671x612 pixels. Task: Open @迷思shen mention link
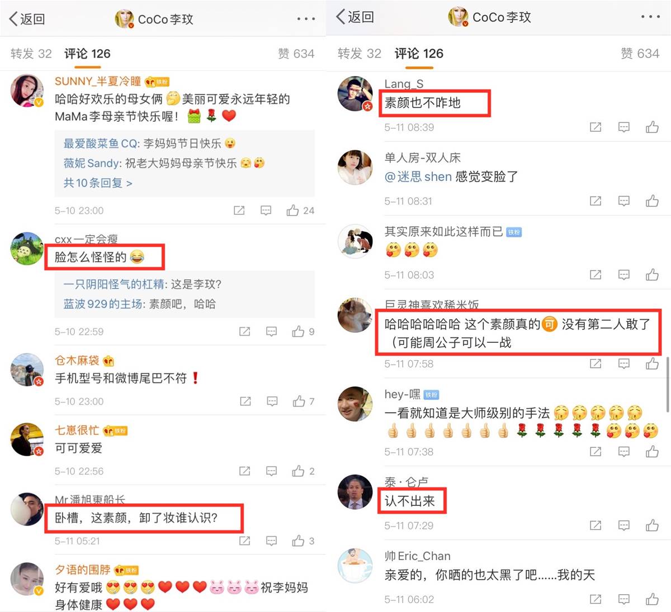point(418,177)
